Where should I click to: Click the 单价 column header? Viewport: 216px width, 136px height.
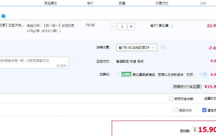(90, 3)
